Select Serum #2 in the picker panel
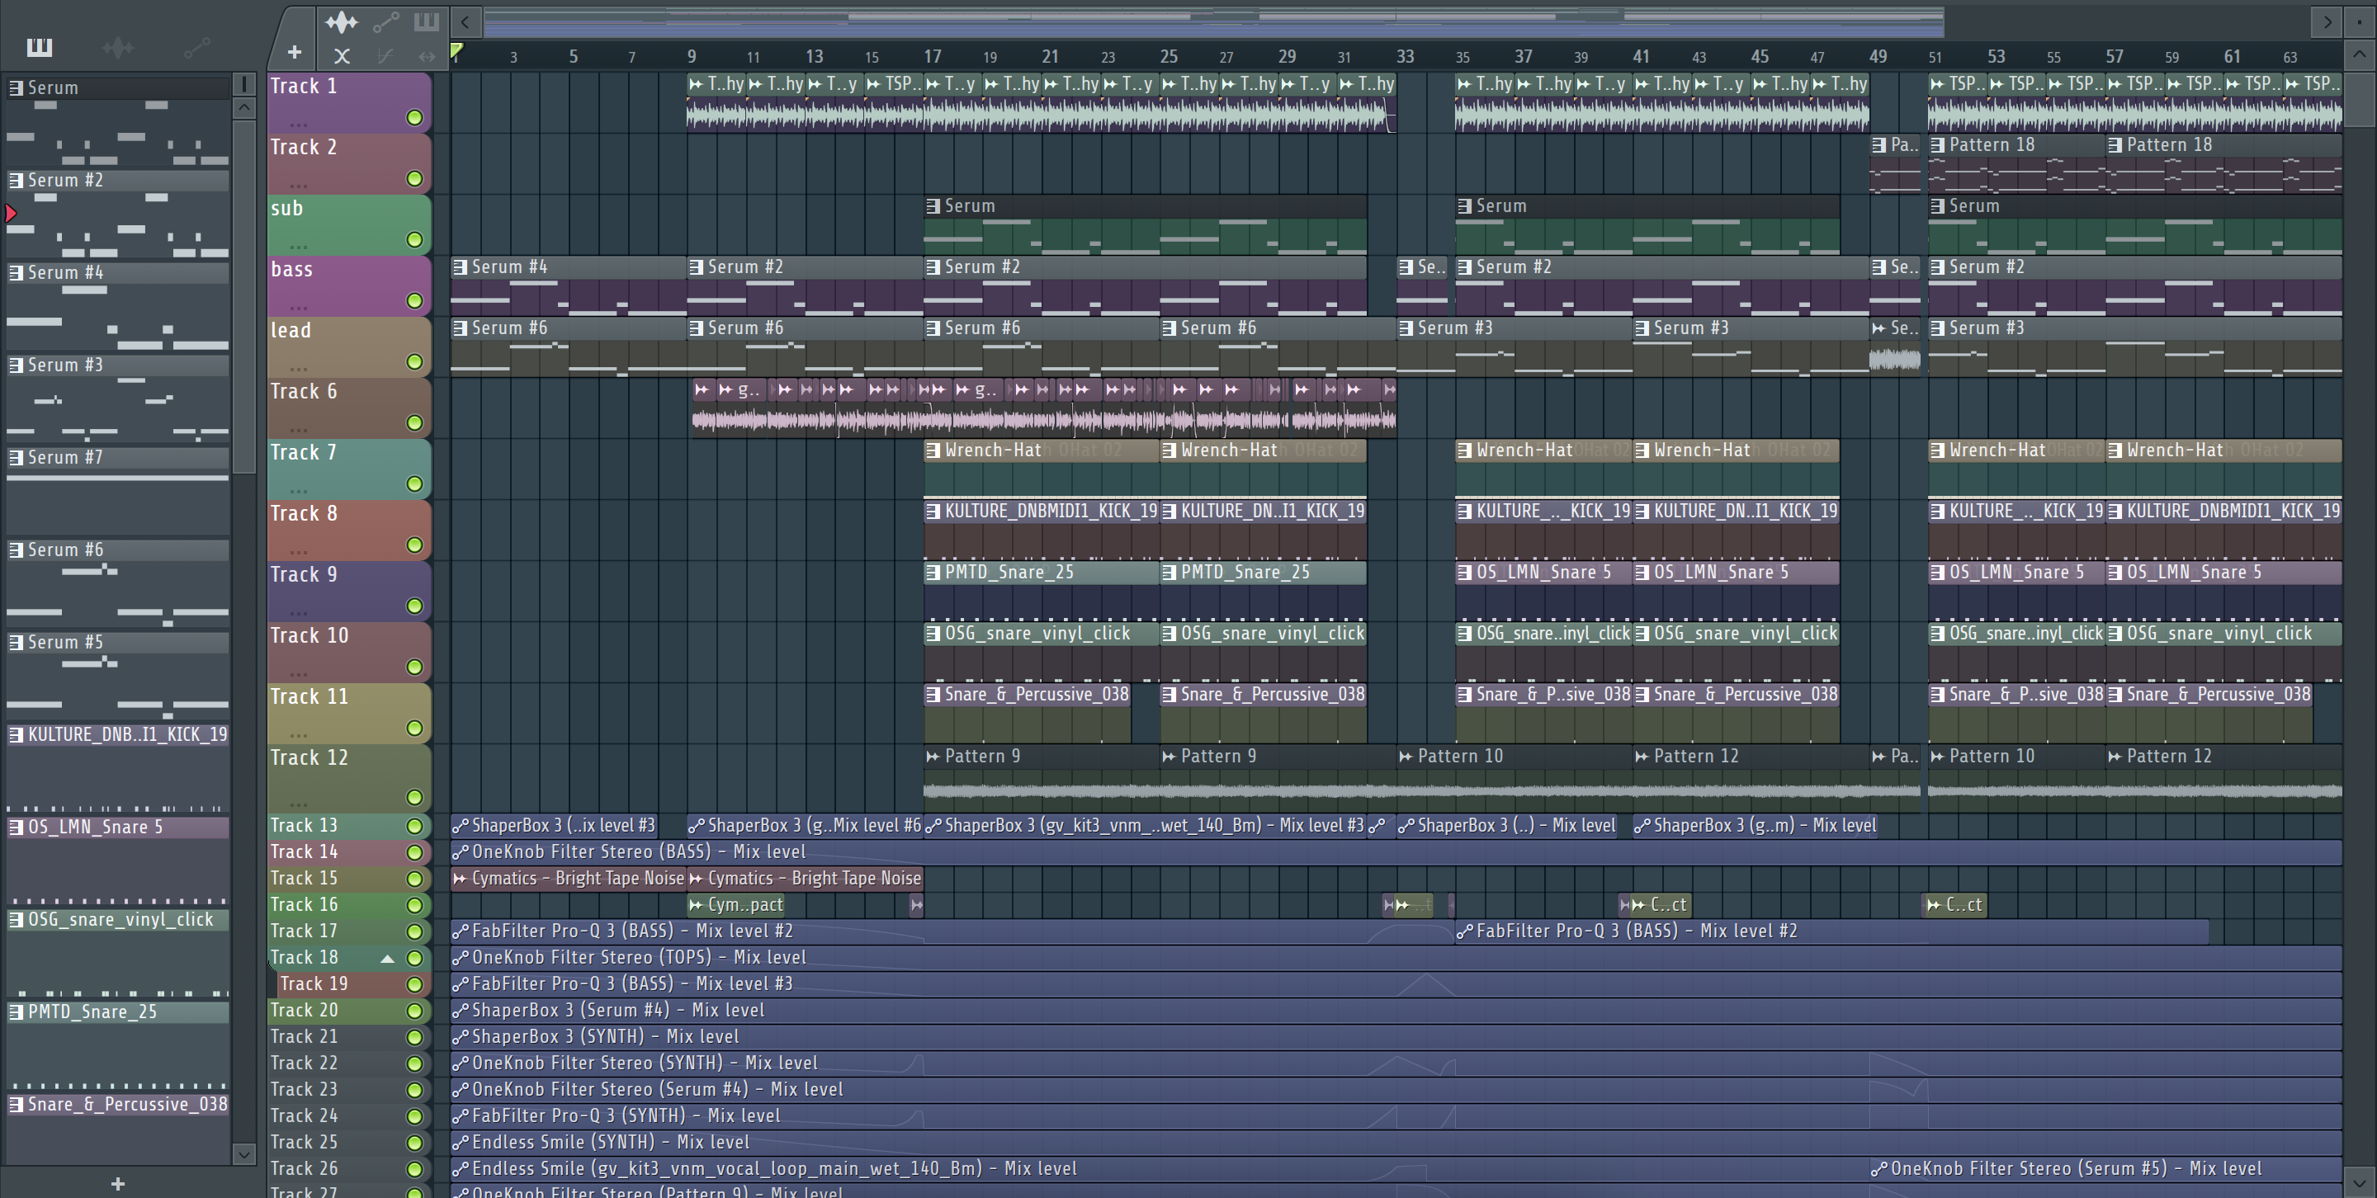 pos(64,180)
